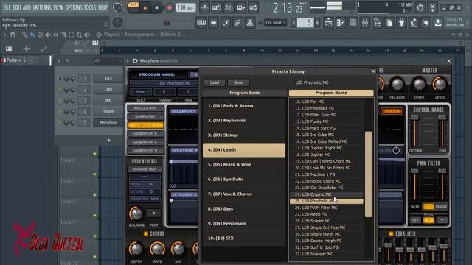Select the '1. (01) Pads & Atmos' bank
Viewport: 472px width, 265px height.
click(244, 106)
